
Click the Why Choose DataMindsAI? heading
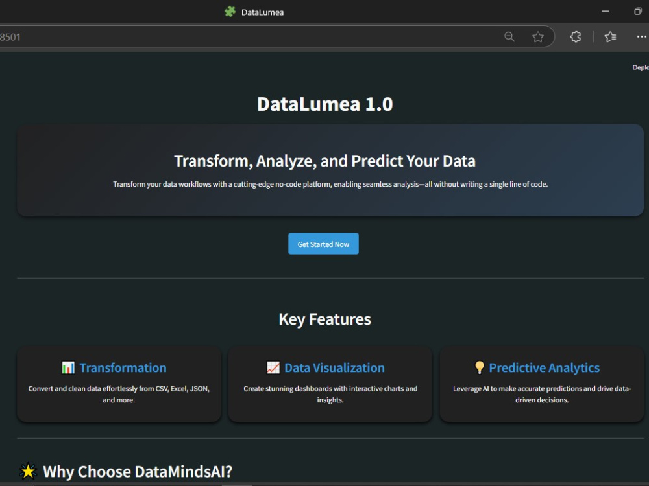point(138,472)
